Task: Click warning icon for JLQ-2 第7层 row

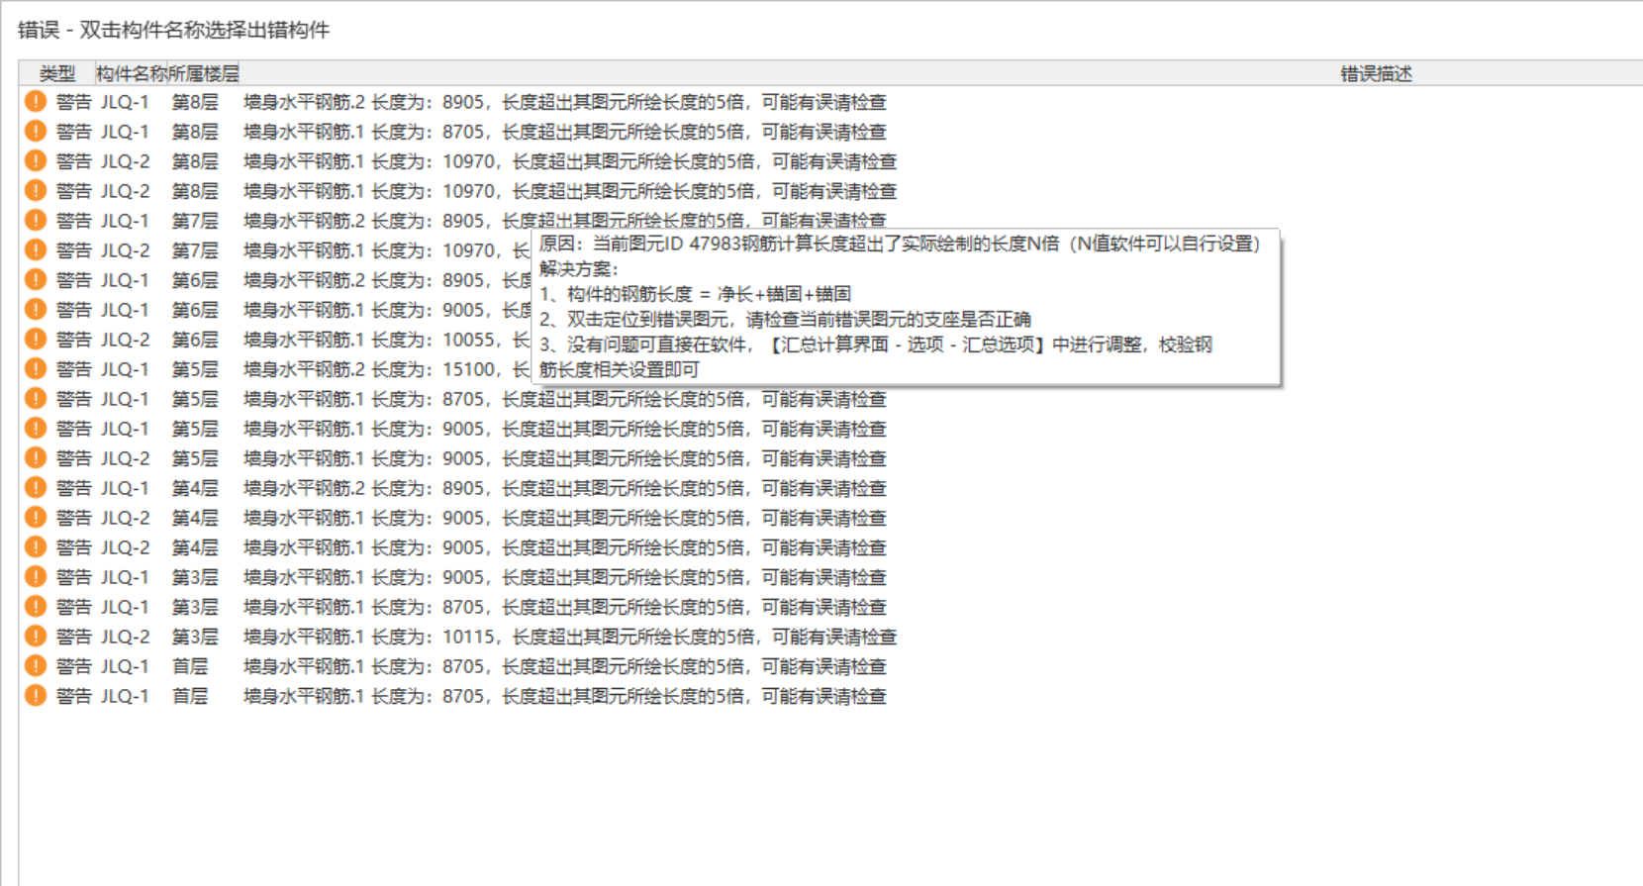Action: click(36, 250)
